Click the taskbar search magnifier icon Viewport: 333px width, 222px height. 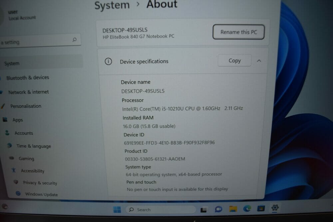pyautogui.click(x=132, y=210)
